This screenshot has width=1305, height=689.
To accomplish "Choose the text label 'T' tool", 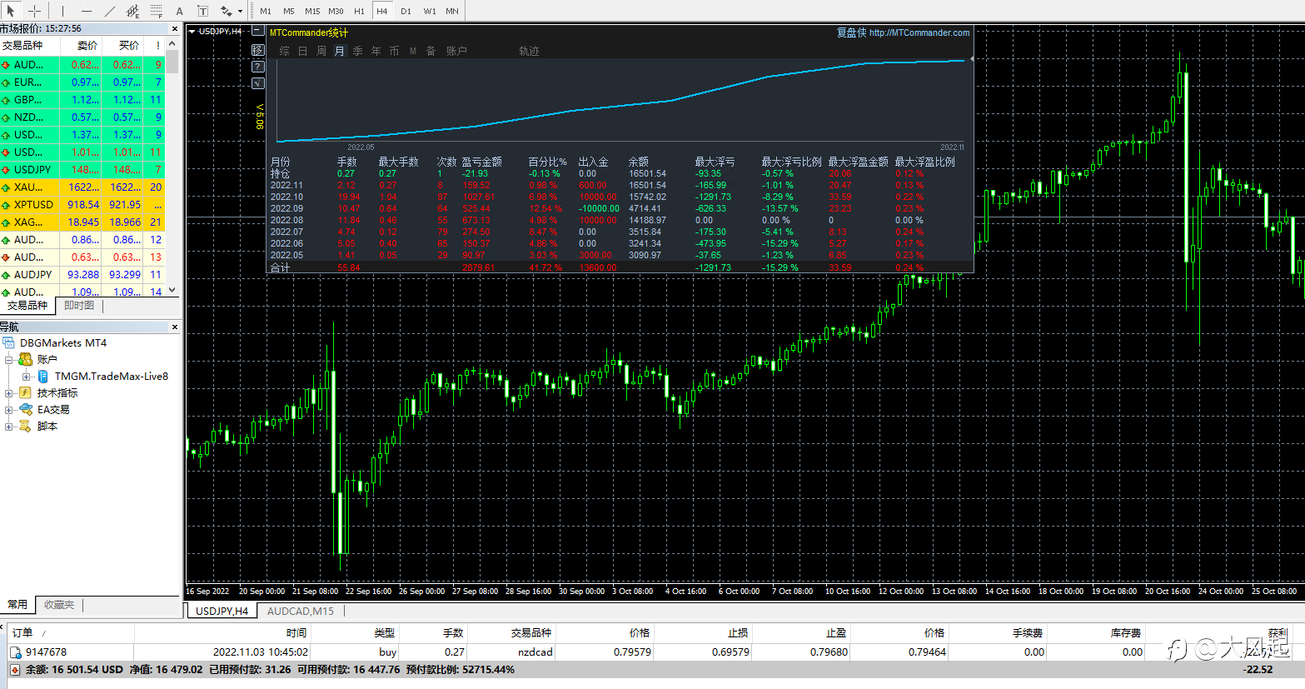I will pos(202,11).
